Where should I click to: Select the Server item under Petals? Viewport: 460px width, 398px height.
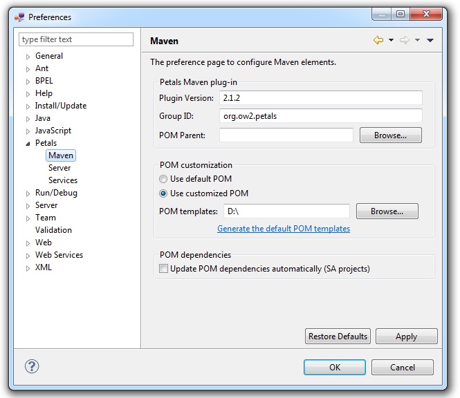59,168
